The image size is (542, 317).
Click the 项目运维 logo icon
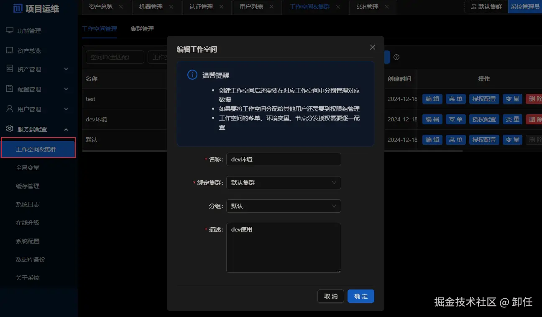(x=18, y=8)
